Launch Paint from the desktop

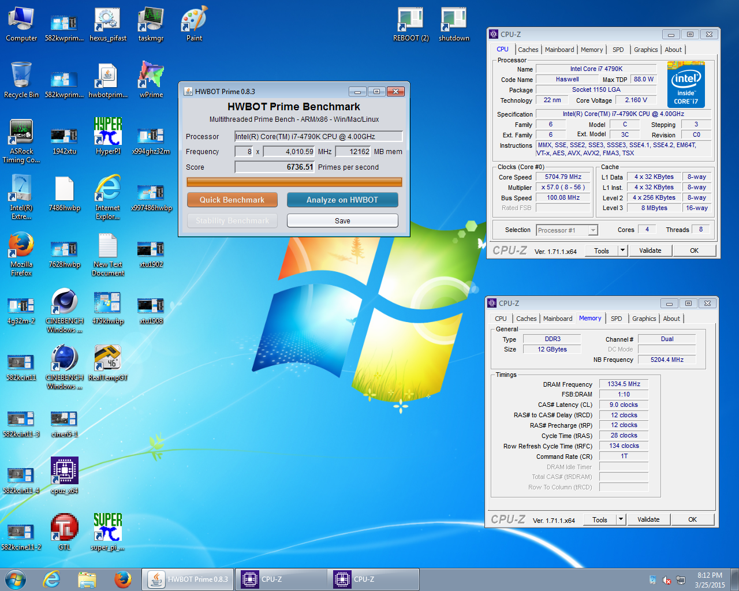[194, 24]
